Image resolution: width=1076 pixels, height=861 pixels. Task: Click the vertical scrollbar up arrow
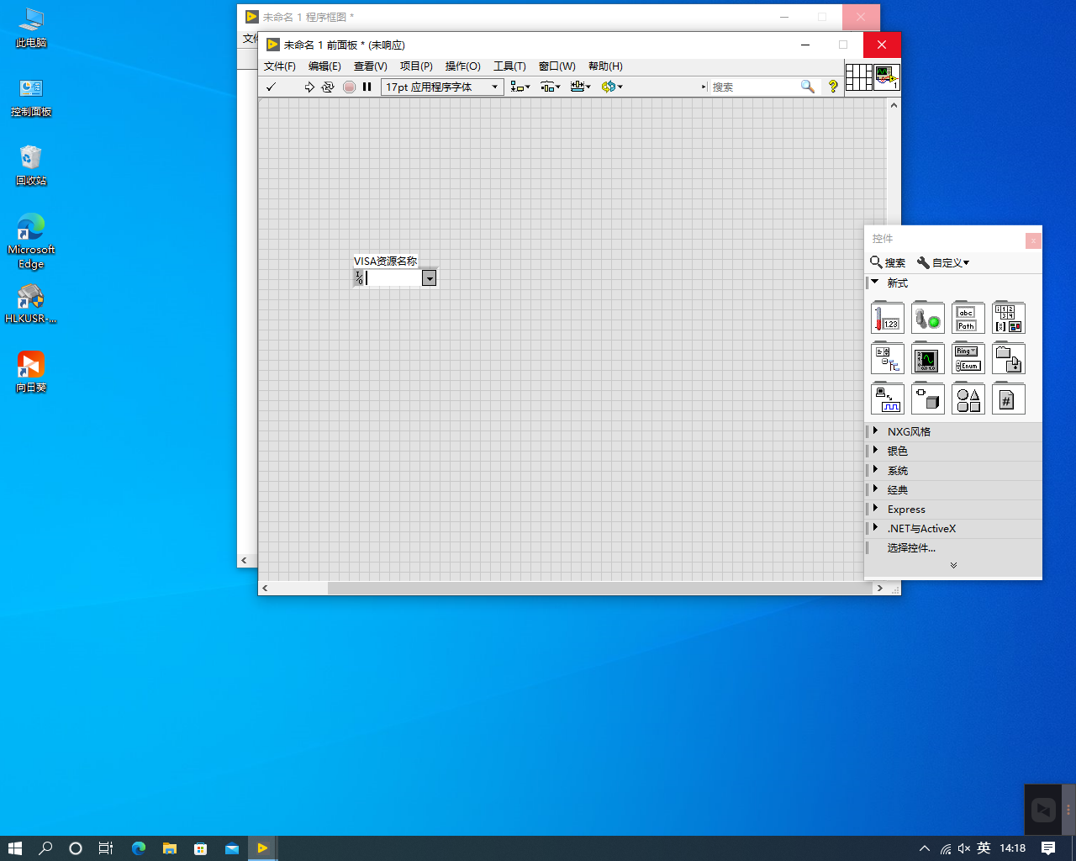click(894, 105)
